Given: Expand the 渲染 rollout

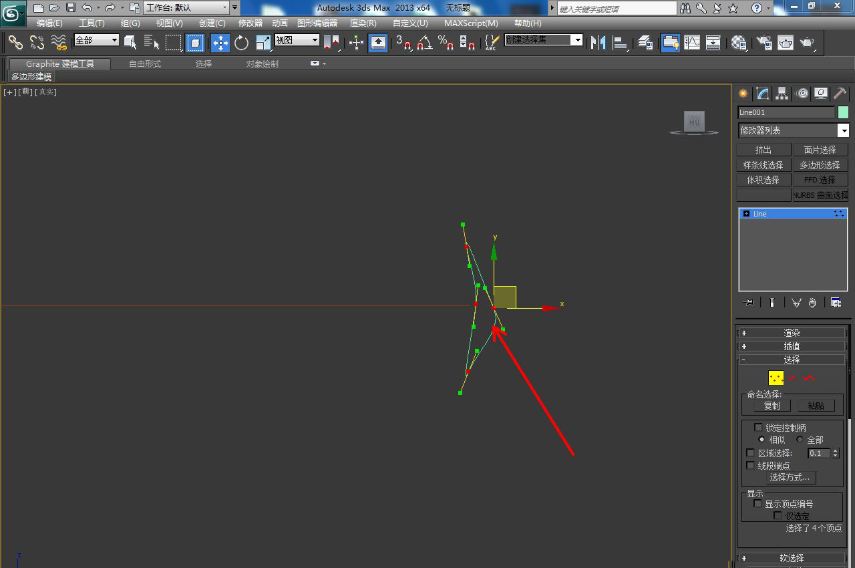Looking at the screenshot, I should (792, 333).
